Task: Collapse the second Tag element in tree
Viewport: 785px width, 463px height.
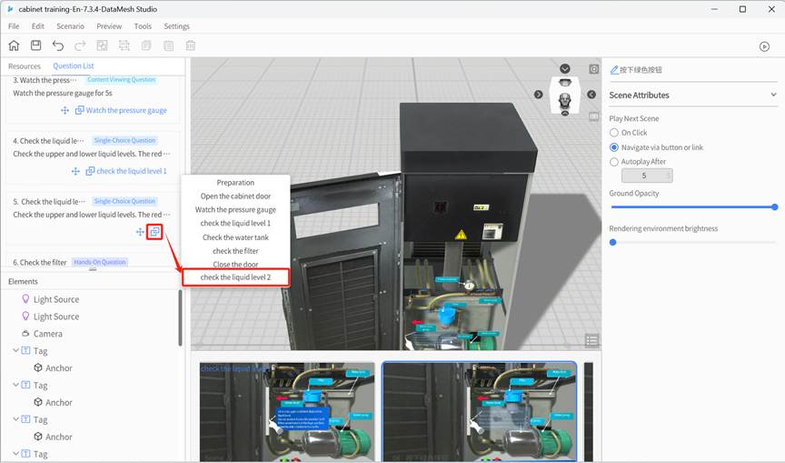Action: [15, 386]
